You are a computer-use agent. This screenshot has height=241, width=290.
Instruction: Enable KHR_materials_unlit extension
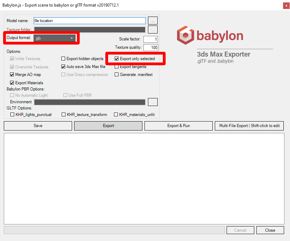(116, 114)
